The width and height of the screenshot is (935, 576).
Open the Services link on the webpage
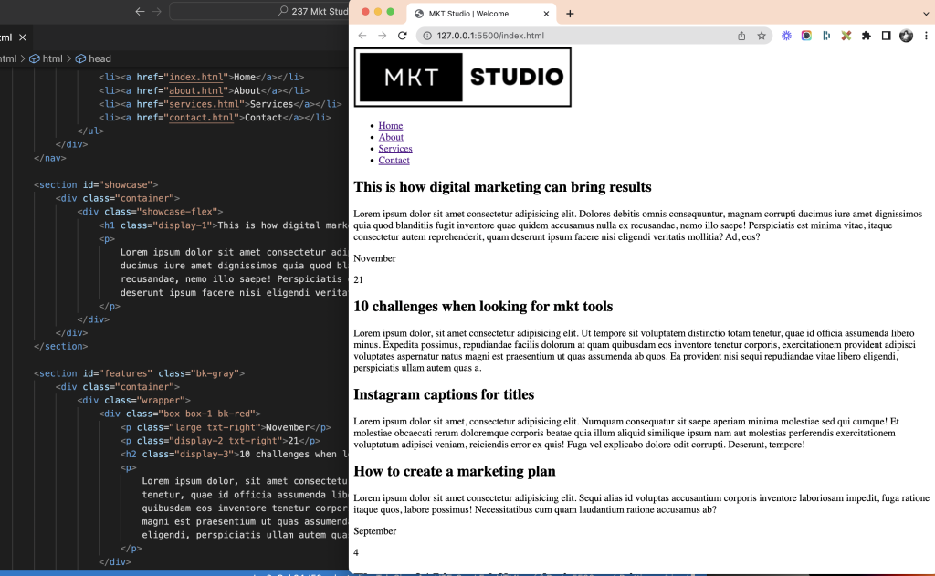point(395,149)
